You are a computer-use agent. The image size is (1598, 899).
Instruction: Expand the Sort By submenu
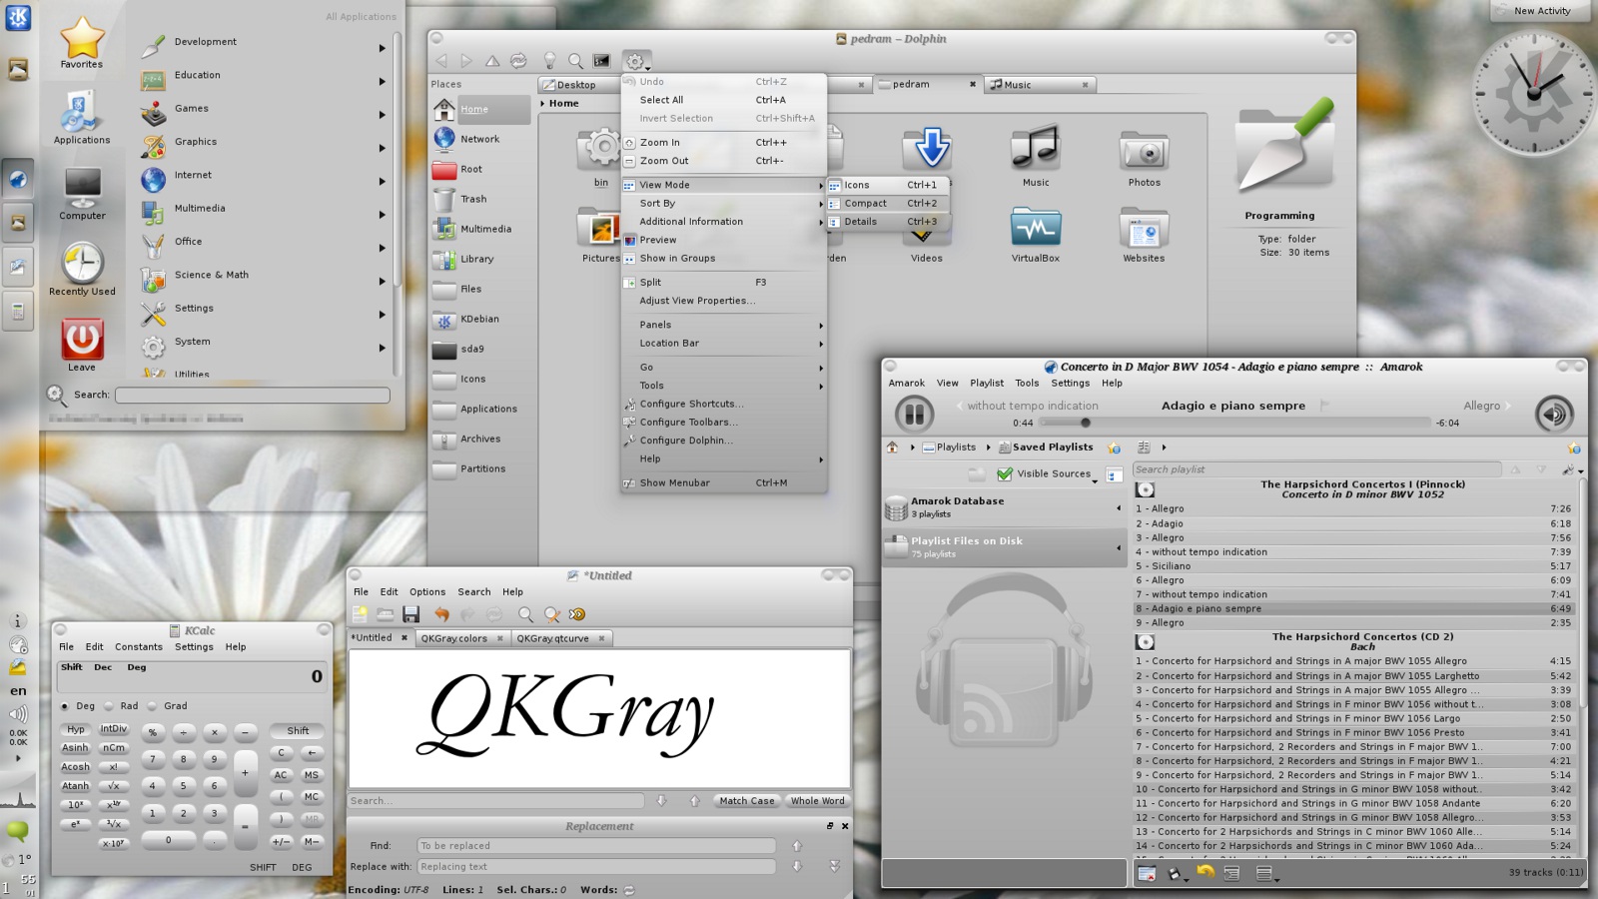(724, 203)
